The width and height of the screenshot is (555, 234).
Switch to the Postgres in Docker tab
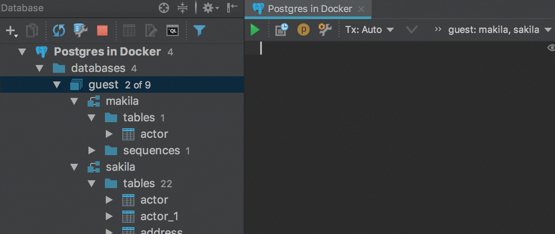310,9
